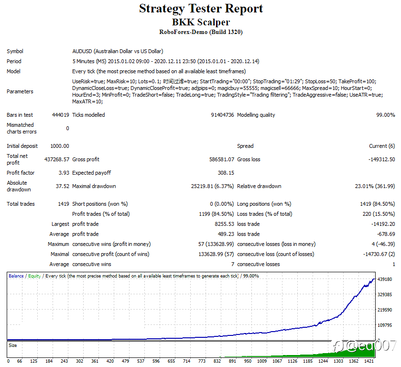Click the 439180 chart axis label

click(385, 279)
